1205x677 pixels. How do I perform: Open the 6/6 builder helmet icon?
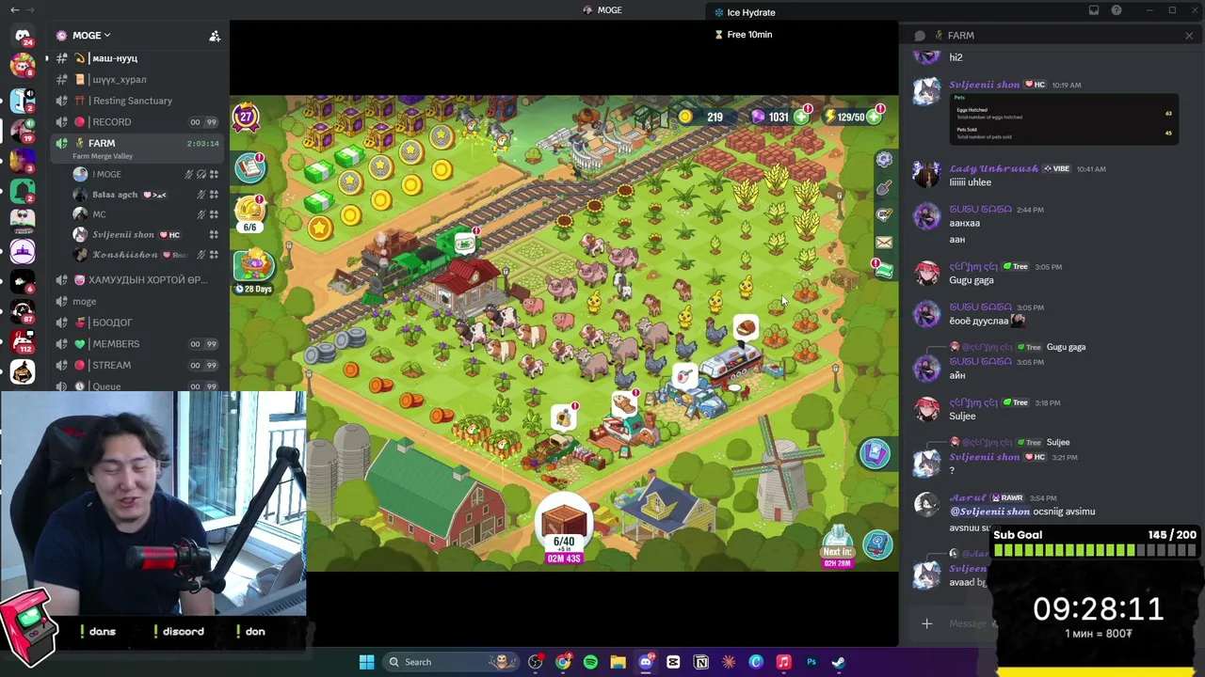coord(249,213)
